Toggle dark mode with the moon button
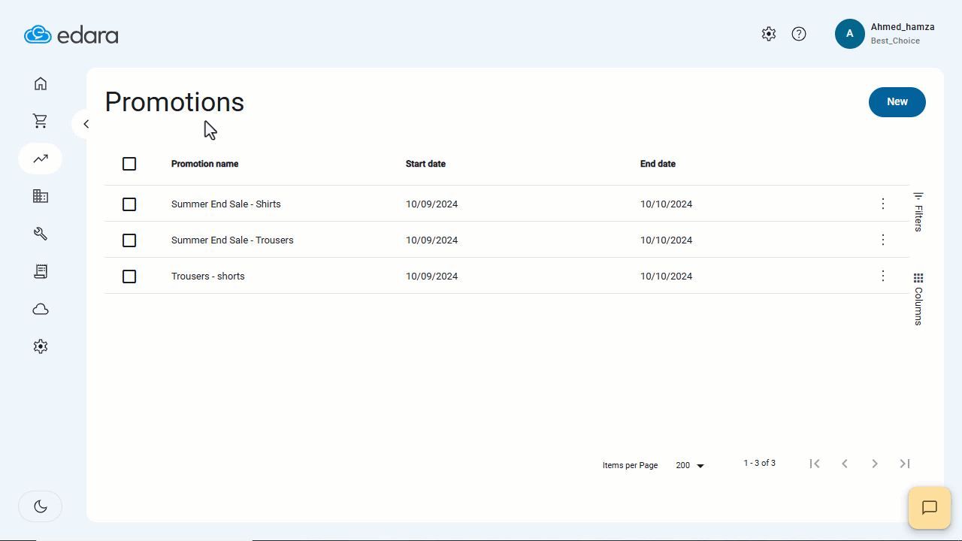Screen dimensions: 962x541 pyautogui.click(x=41, y=506)
